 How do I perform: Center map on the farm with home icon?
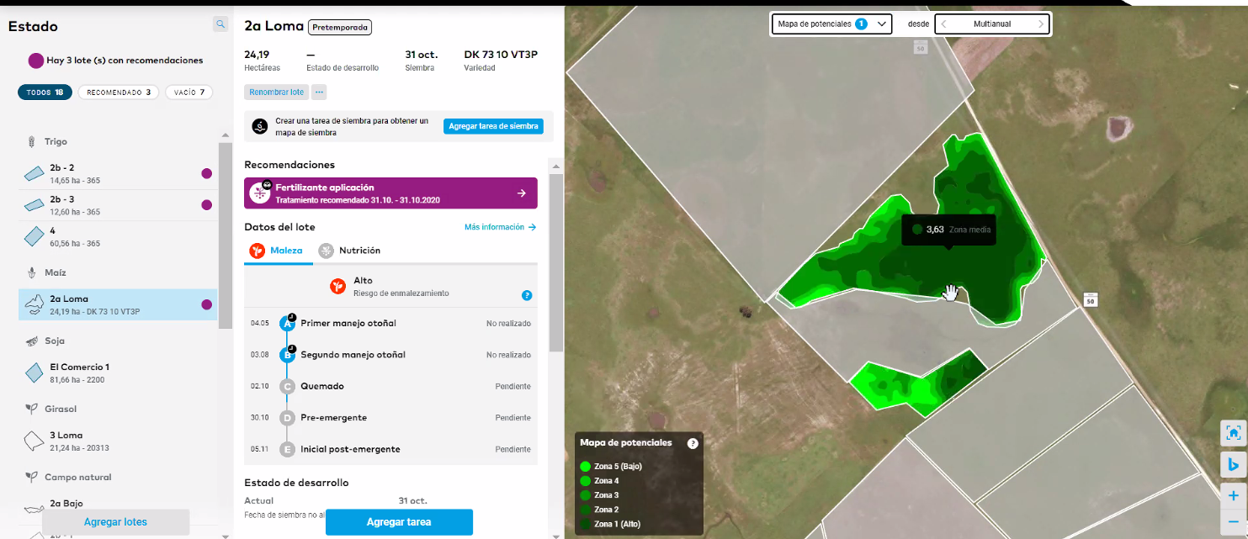coord(1233,433)
